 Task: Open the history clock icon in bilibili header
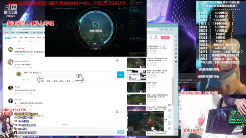[x=151, y=37]
